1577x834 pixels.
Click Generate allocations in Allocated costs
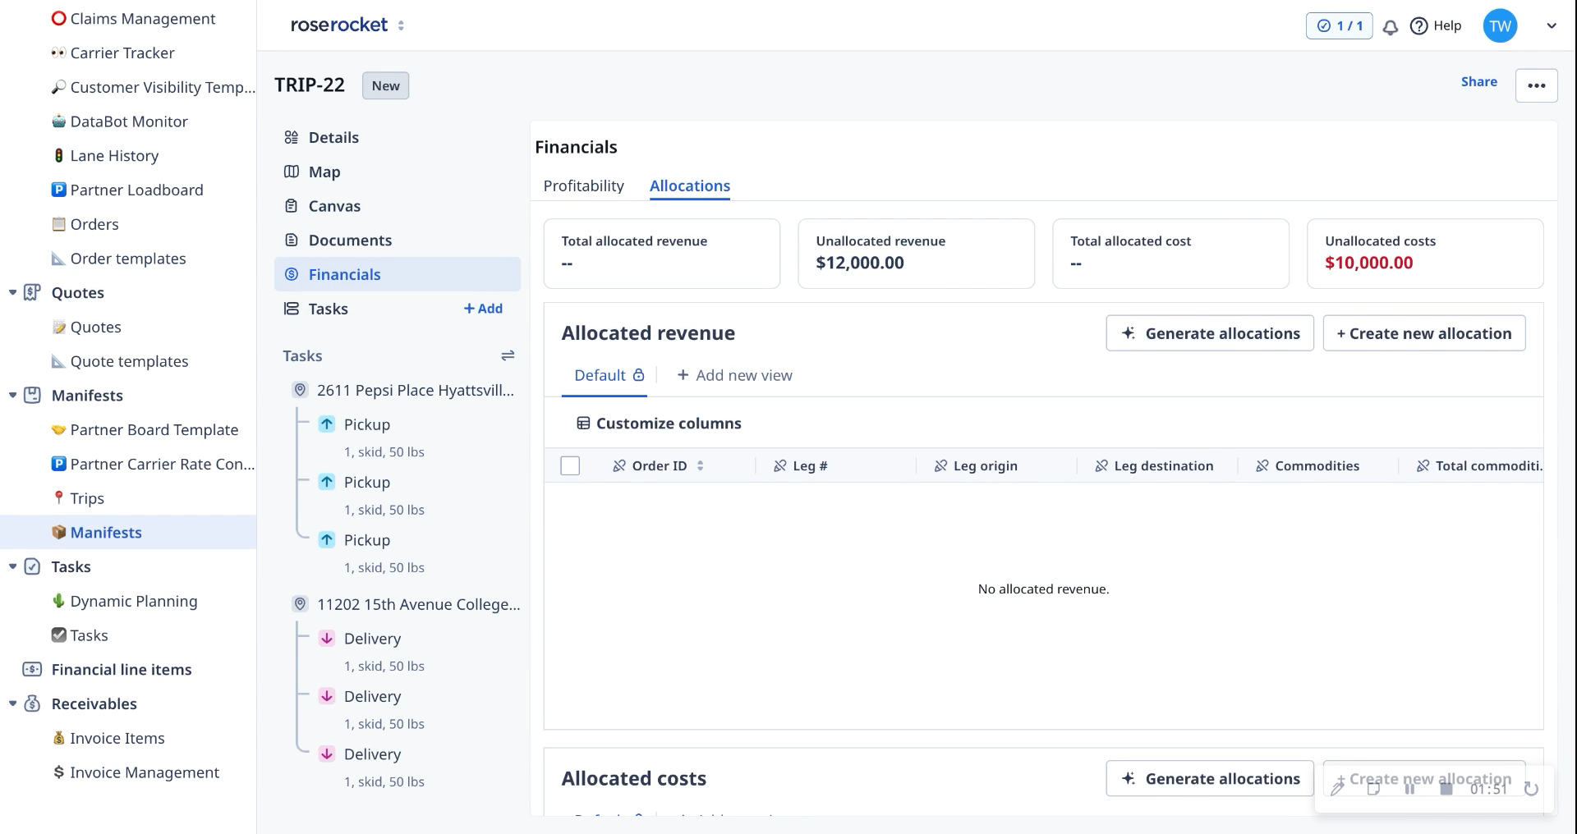tap(1210, 779)
